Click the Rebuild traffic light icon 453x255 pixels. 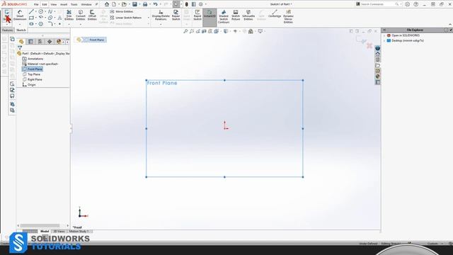(x=186, y=4)
